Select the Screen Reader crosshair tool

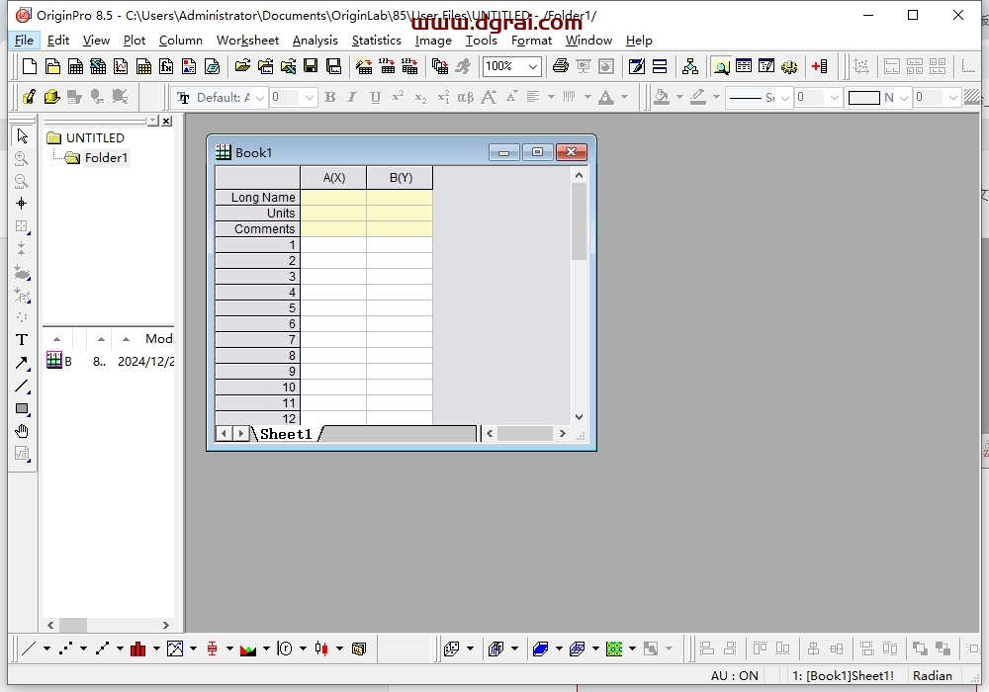pos(22,204)
